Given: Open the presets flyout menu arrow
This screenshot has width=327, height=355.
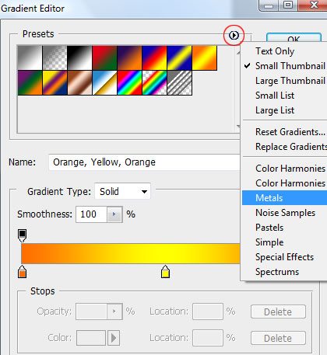Looking at the screenshot, I should [x=234, y=35].
